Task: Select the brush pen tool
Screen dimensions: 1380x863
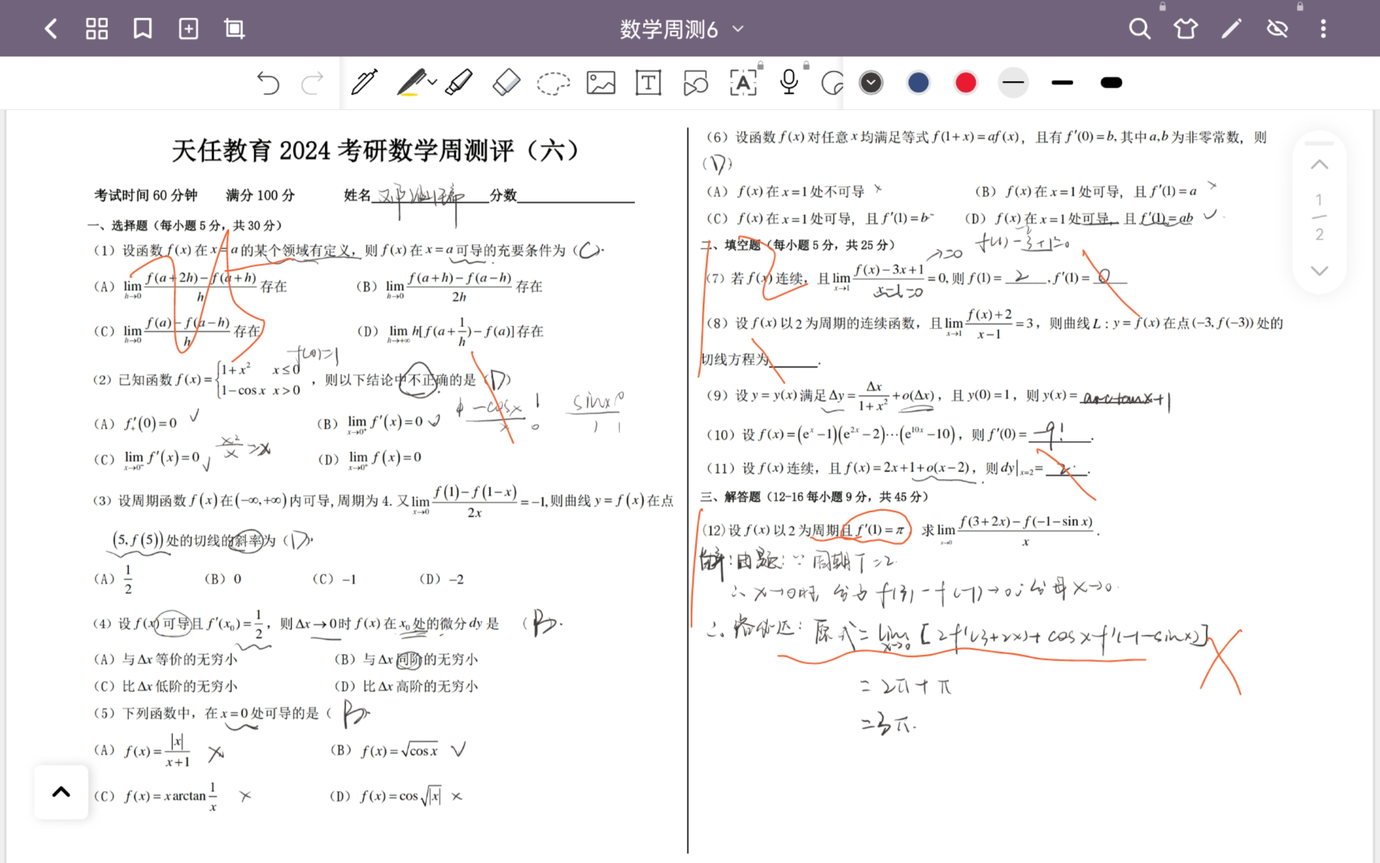Action: click(x=411, y=82)
